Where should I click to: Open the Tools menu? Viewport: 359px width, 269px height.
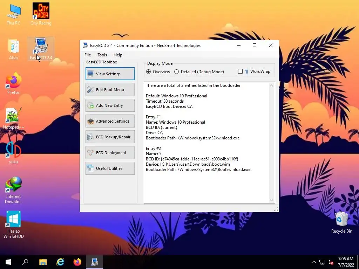[102, 55]
